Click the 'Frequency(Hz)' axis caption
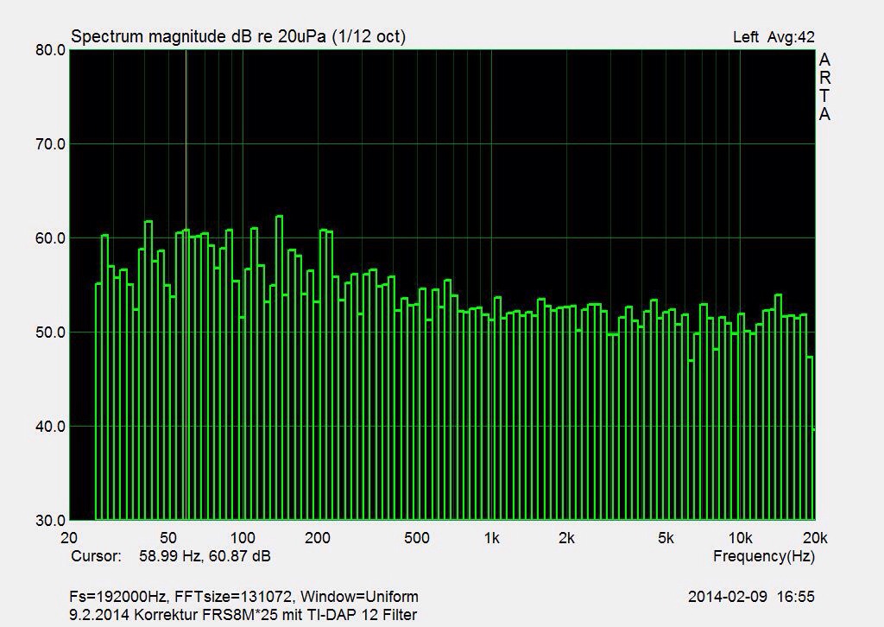This screenshot has width=884, height=627. point(763,556)
